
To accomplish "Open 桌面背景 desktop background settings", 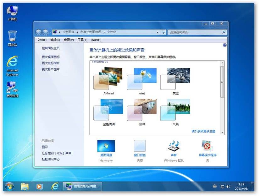I will tap(106, 149).
